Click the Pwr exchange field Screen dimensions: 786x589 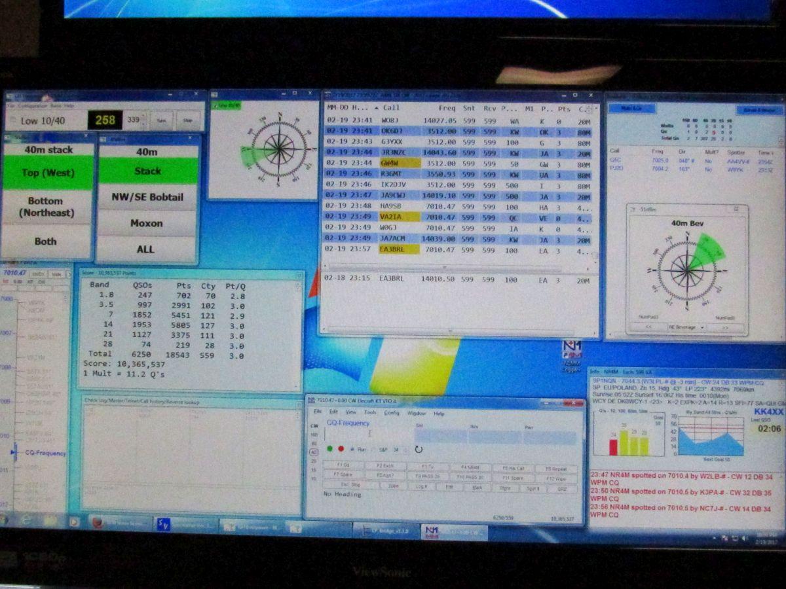[x=550, y=437]
